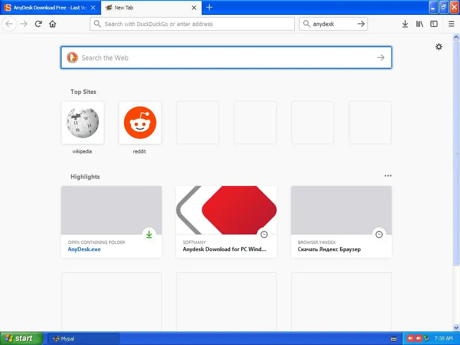Open a new tab with plus button
Viewport: 460px width, 345px height.
(209, 7)
